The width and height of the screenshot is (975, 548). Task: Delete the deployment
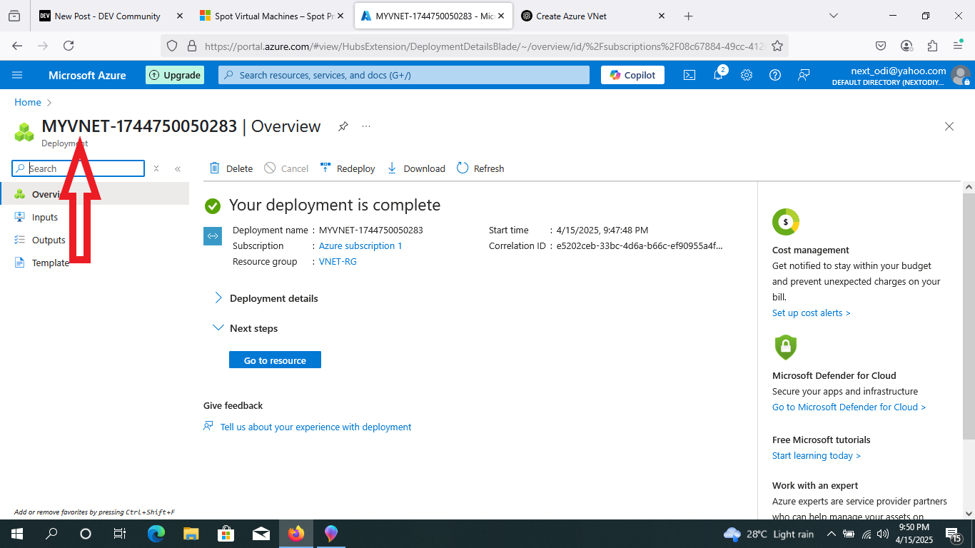tap(231, 168)
